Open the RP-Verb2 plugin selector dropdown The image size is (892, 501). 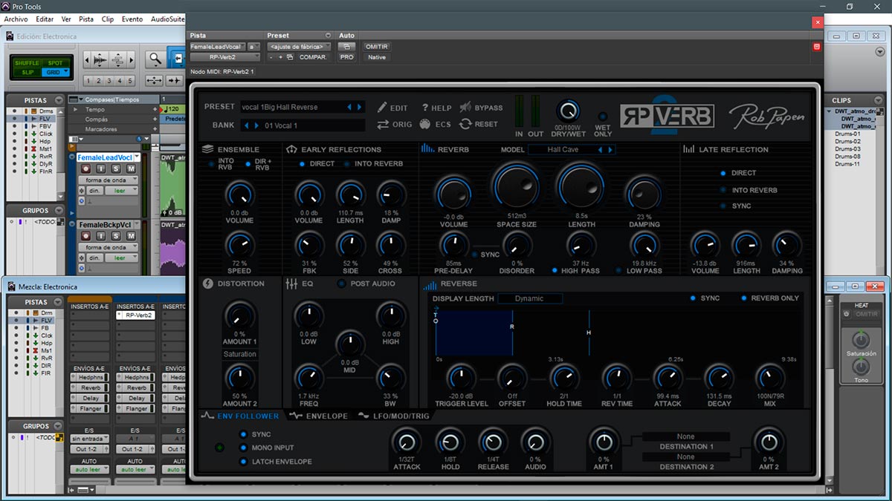(x=224, y=57)
